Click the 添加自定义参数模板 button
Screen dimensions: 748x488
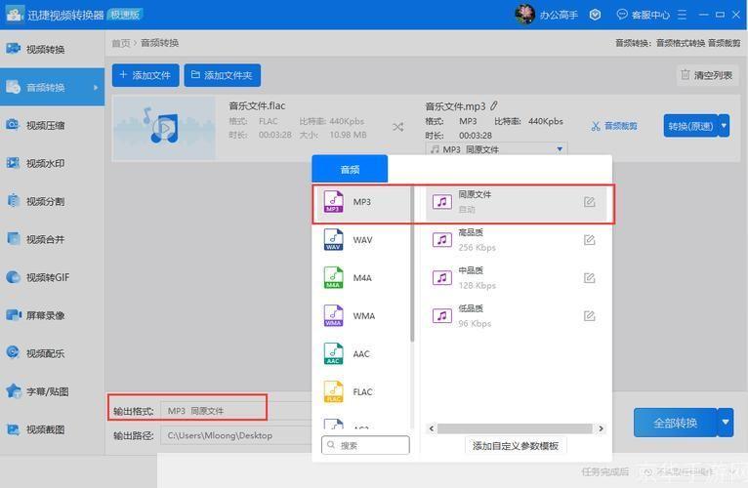pos(516,446)
